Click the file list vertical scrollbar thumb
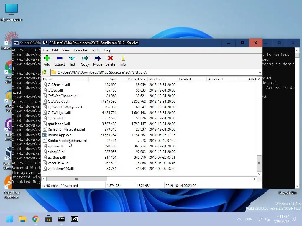 (x=259, y=163)
